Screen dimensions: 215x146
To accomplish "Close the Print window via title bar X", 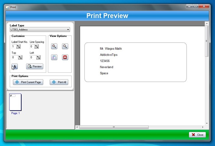I will click(x=204, y=6).
